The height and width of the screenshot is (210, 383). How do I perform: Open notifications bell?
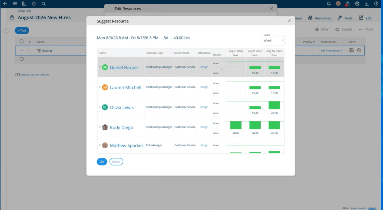pos(329,4)
